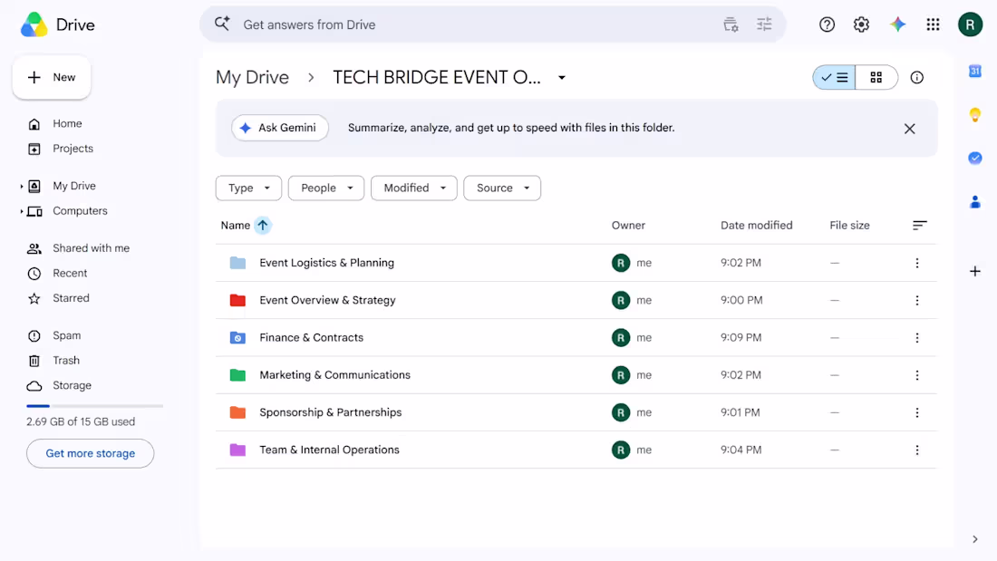Open Contacts side panel icon
This screenshot has width=997, height=561.
tap(974, 202)
